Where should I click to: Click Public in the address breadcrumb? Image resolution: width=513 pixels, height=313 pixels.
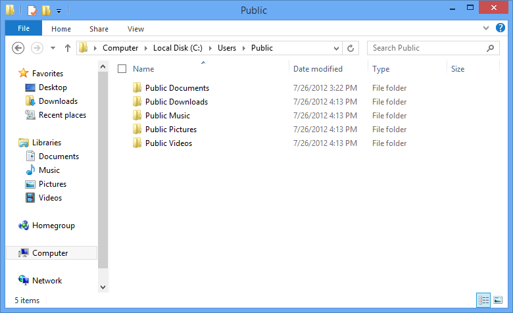262,48
